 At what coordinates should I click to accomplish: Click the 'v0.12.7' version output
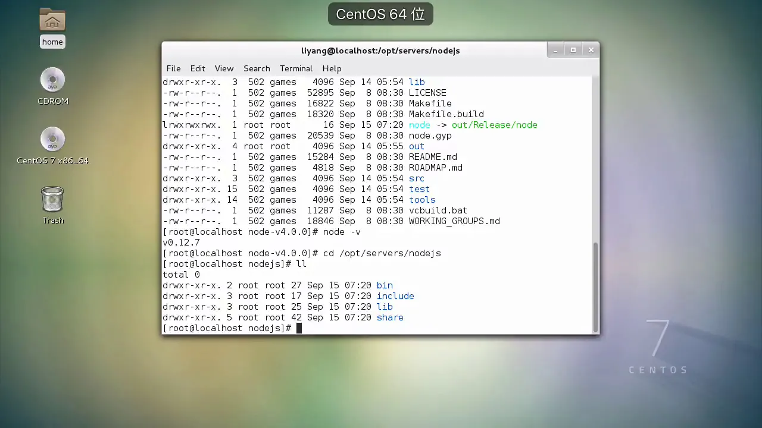182,243
